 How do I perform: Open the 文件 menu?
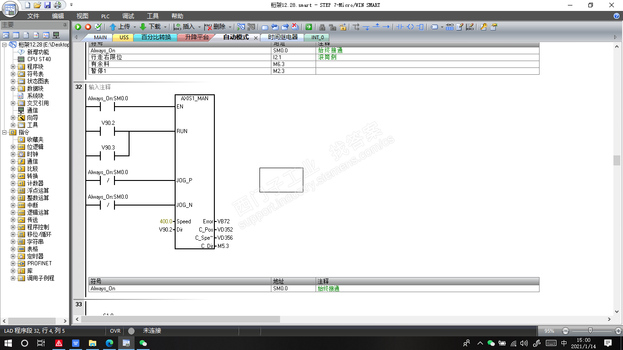(33, 16)
